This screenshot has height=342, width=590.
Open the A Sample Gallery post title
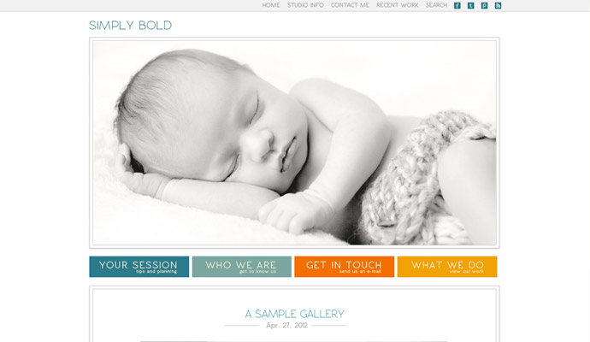point(294,314)
